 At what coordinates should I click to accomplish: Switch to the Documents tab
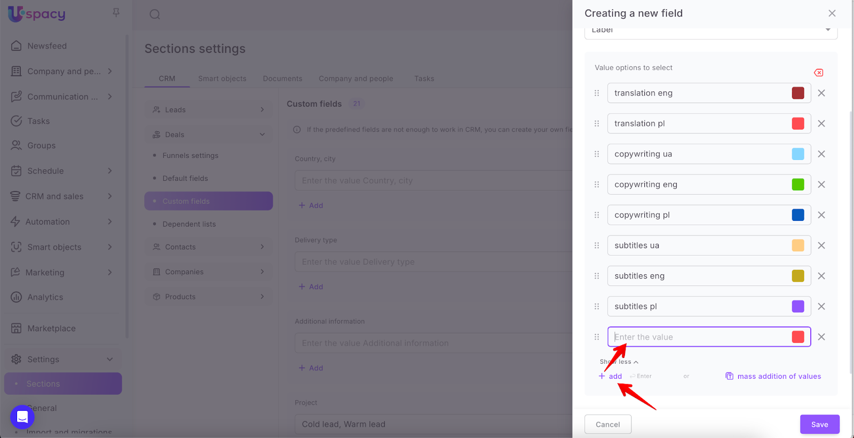(282, 78)
